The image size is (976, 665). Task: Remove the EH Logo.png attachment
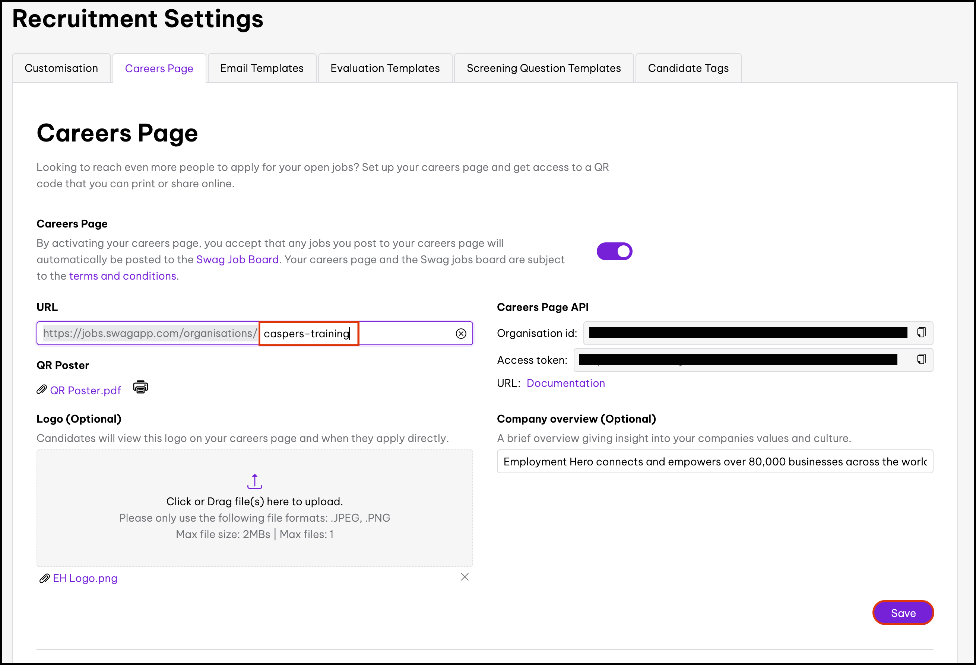point(465,577)
